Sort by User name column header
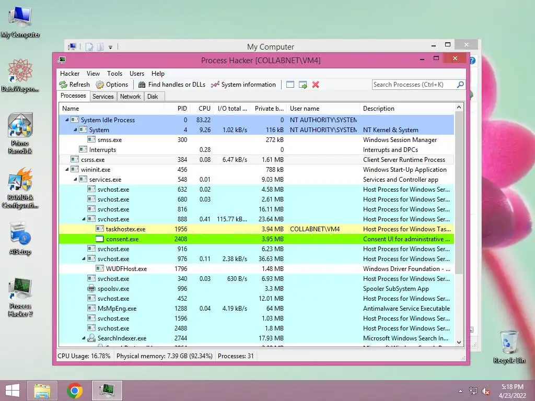The width and height of the screenshot is (535, 401). tap(323, 109)
